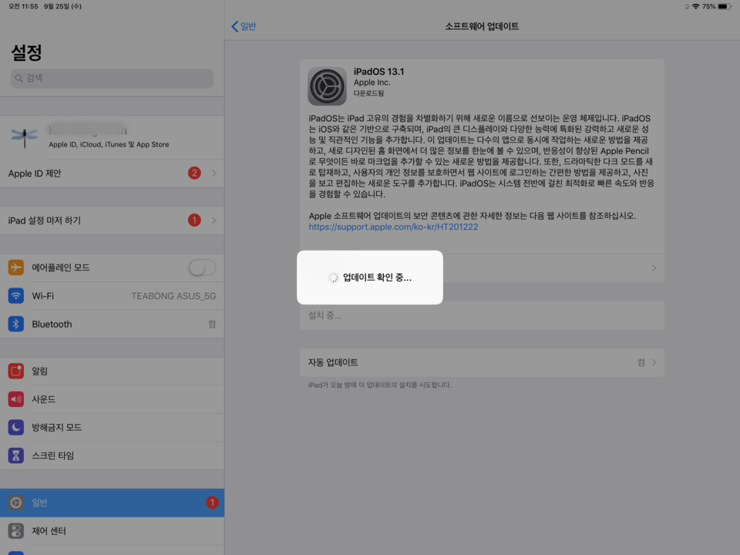The width and height of the screenshot is (740, 555).
Task: Open iPad 설정 마저 하기 row
Action: pyautogui.click(x=112, y=220)
